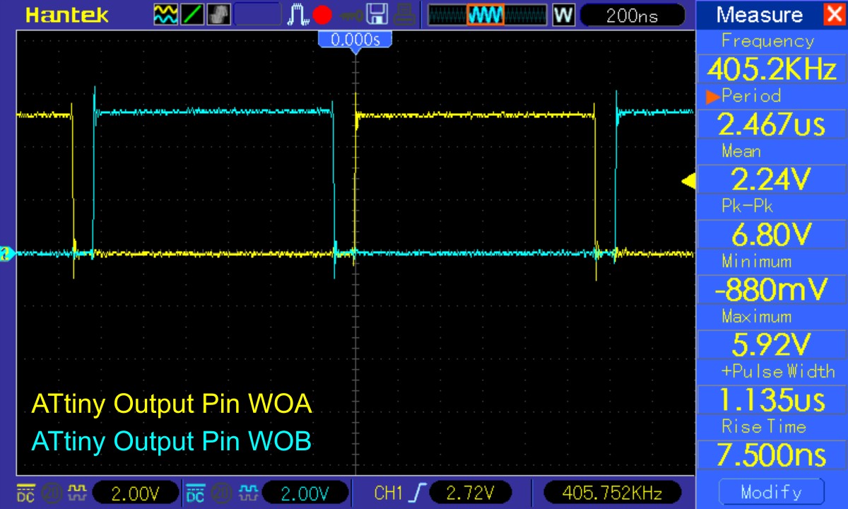This screenshot has width=848, height=509.
Task: Click the -880mV minimum value
Action: (772, 290)
